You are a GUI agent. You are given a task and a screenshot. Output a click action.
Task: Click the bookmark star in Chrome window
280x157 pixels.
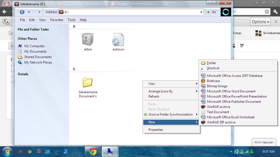pyautogui.click(x=267, y=12)
